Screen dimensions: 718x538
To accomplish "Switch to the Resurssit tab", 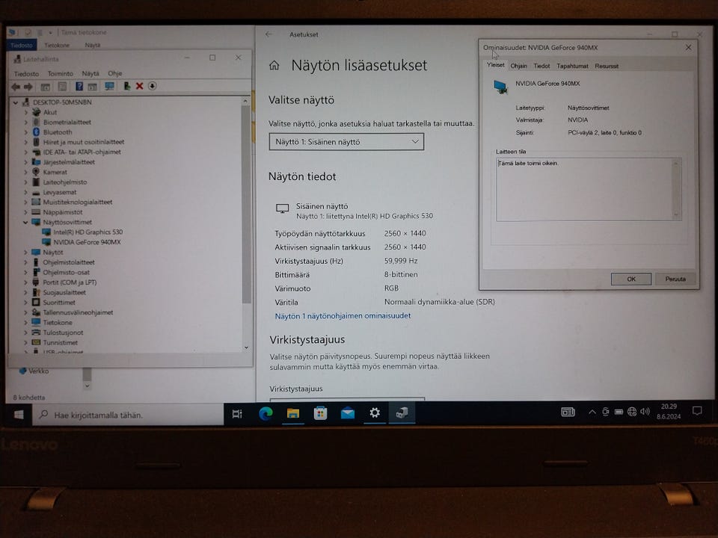I will pos(607,66).
